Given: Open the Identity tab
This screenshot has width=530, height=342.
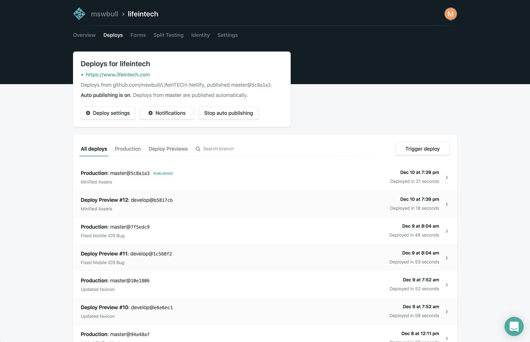Looking at the screenshot, I should click(x=200, y=35).
